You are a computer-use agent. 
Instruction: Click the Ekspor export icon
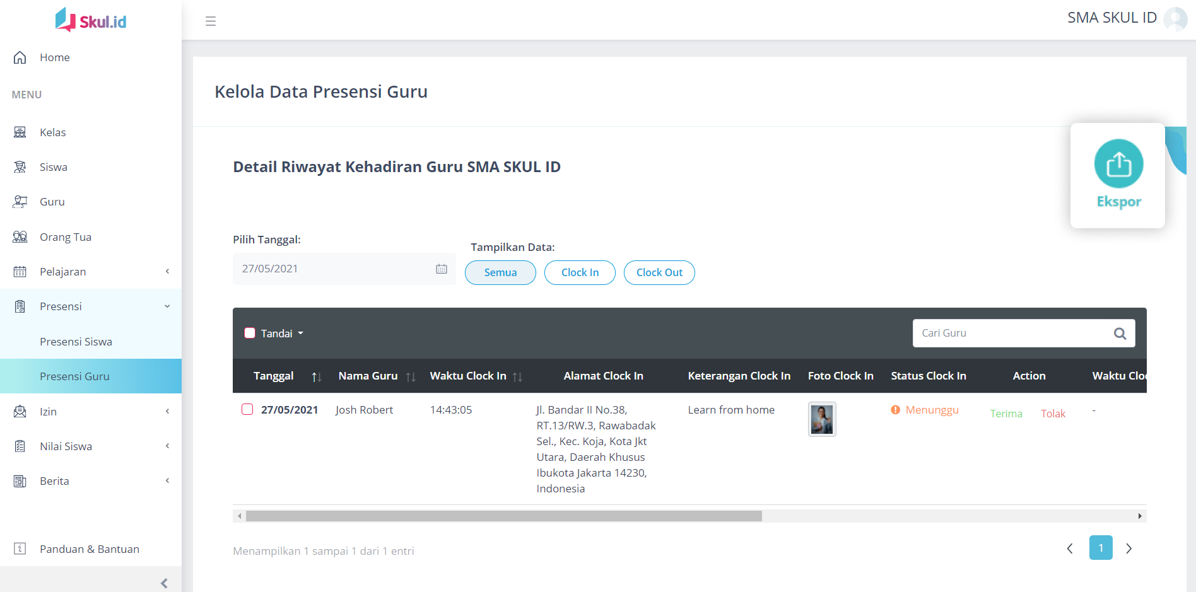pyautogui.click(x=1118, y=164)
